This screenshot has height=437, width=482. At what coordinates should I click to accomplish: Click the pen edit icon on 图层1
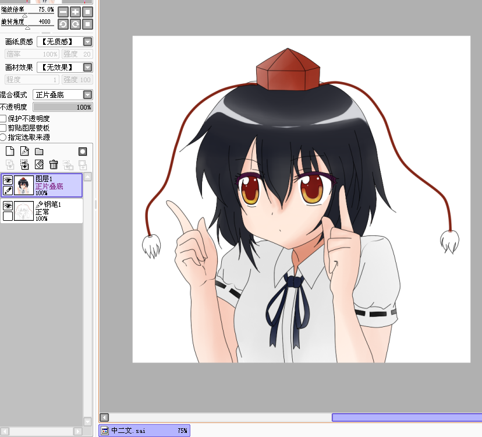pos(8,191)
